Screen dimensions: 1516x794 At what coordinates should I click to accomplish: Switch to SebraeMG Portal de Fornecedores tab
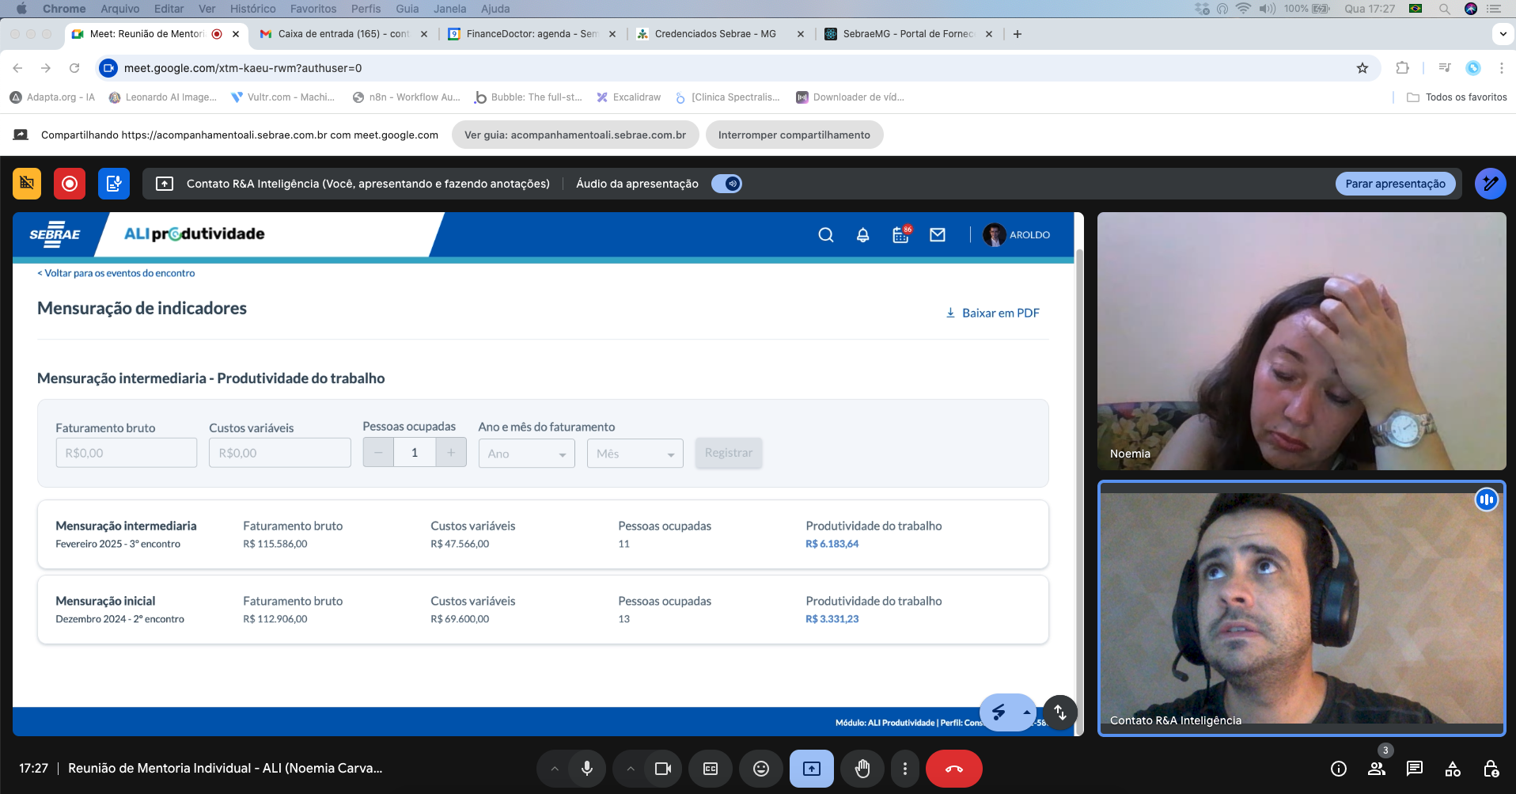tap(908, 34)
